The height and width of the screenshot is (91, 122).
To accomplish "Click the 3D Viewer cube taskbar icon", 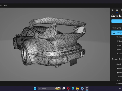I will point(87,88).
